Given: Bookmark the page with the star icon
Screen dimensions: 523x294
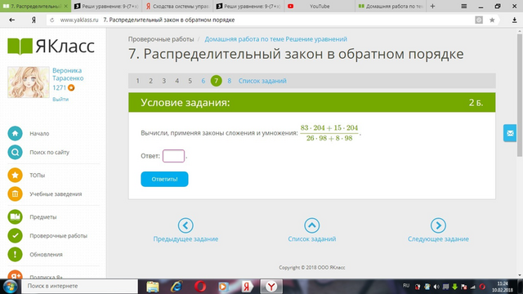Looking at the screenshot, I should 492,20.
